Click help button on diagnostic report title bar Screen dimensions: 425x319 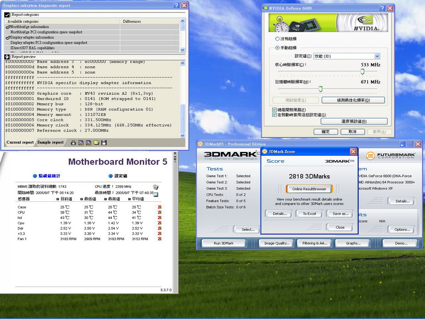pos(176,5)
